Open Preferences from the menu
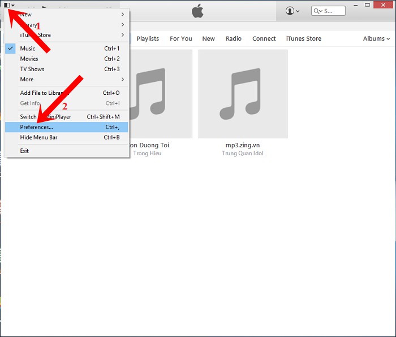Screen dimensions: 396x337 click(x=67, y=127)
